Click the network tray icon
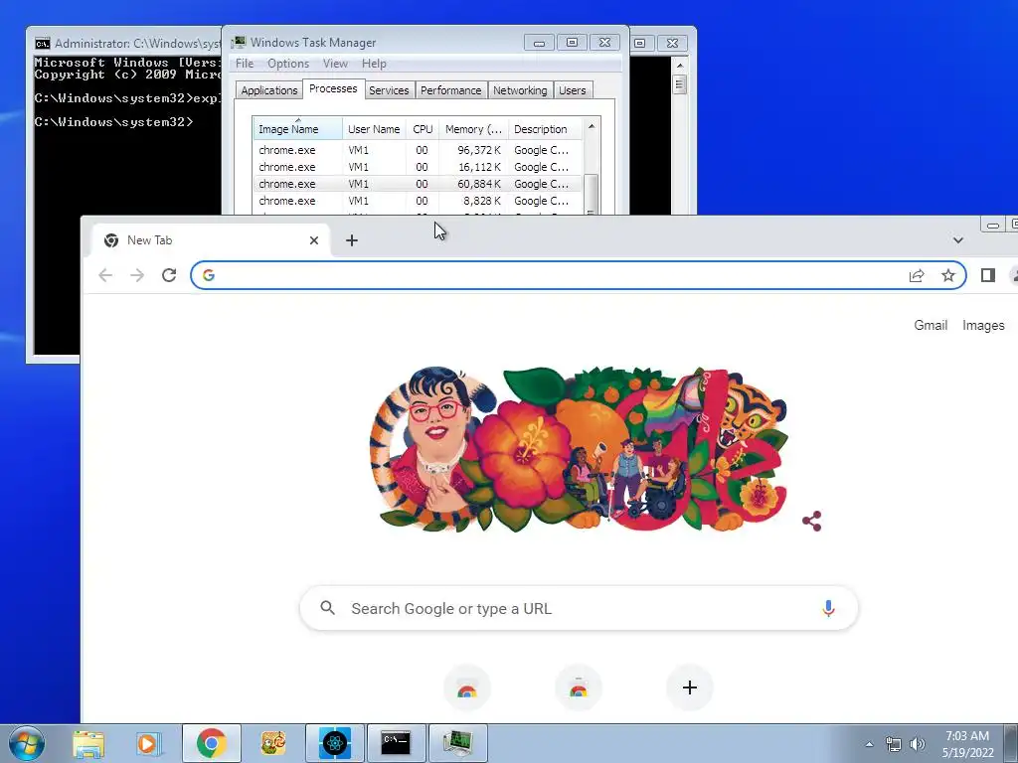Image resolution: width=1018 pixels, height=763 pixels. 894,744
